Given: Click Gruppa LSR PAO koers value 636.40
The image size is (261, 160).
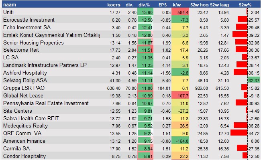Looking at the screenshot, I should (x=114, y=88).
